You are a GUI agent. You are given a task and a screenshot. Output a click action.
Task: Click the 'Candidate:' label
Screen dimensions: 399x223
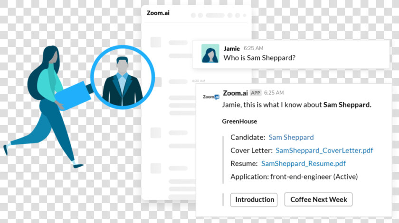coord(248,137)
